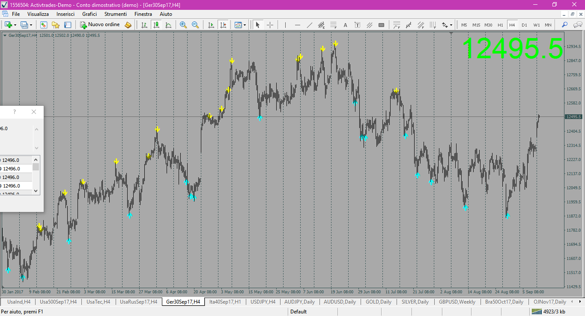Image resolution: width=585 pixels, height=316 pixels.
Task: Click the chart shift triangle marker
Action: 451,33
